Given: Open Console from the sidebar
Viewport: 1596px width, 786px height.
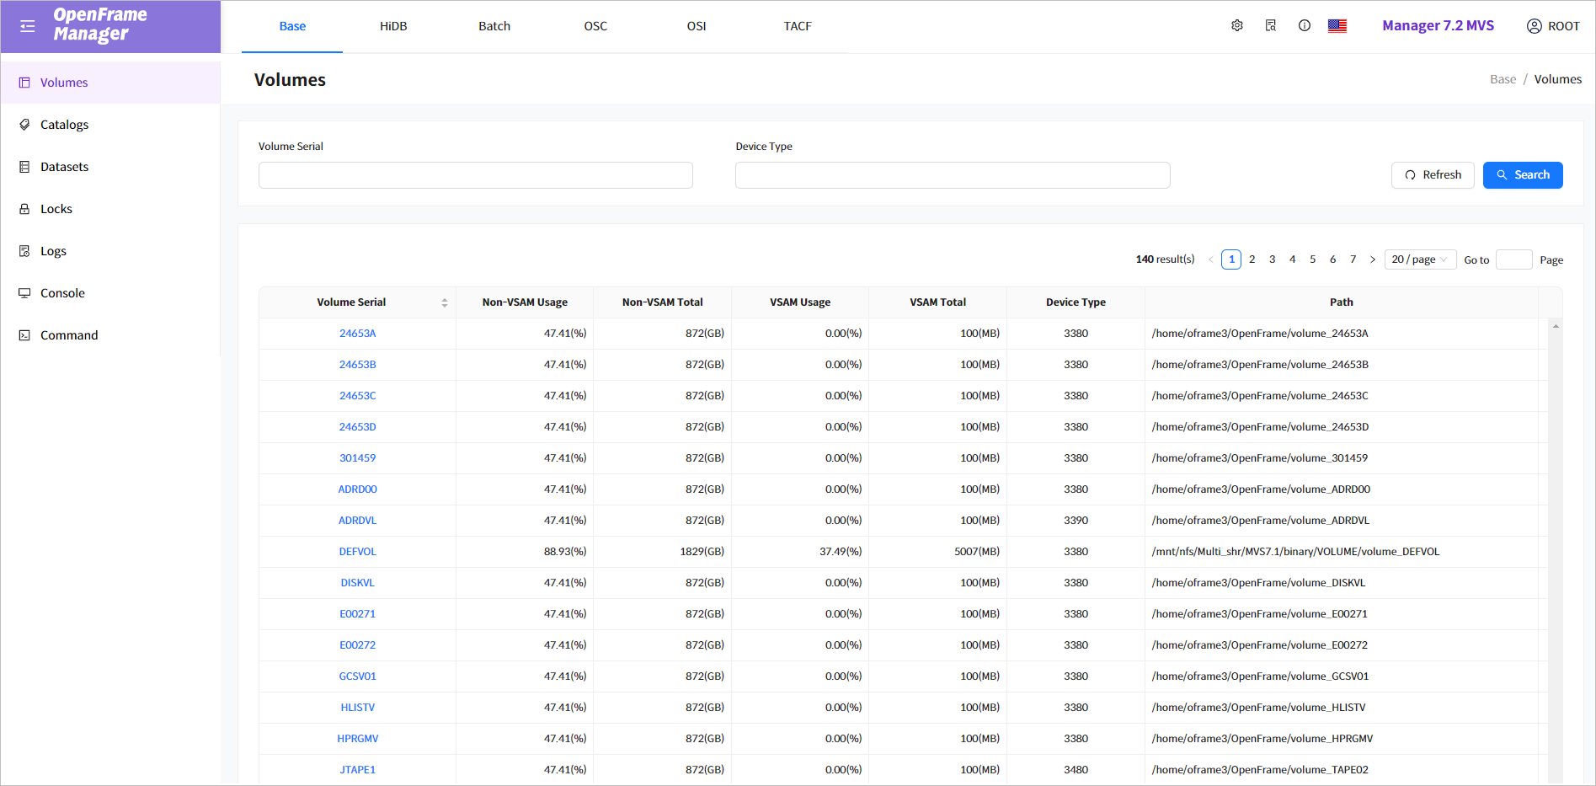Looking at the screenshot, I should [62, 293].
